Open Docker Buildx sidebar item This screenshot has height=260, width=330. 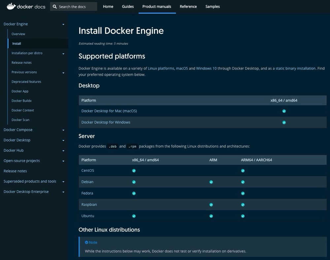click(x=21, y=101)
